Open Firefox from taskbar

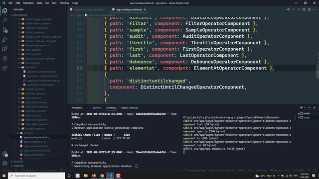click(94, 176)
